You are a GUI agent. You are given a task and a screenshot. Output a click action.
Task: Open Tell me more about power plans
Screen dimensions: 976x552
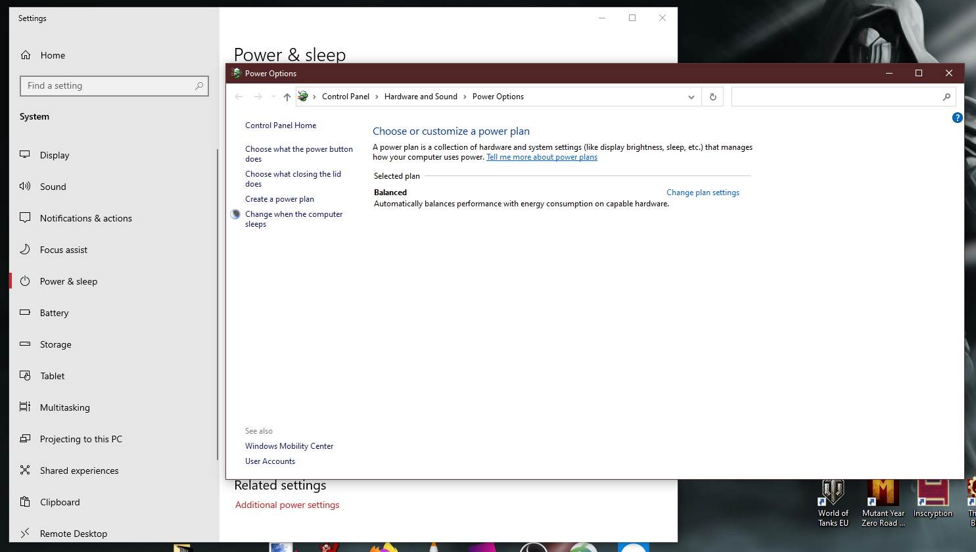pyautogui.click(x=542, y=157)
